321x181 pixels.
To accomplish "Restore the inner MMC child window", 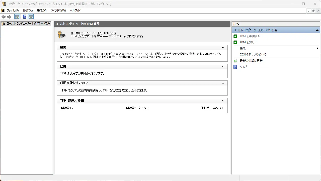I will pyautogui.click(x=313, y=11).
